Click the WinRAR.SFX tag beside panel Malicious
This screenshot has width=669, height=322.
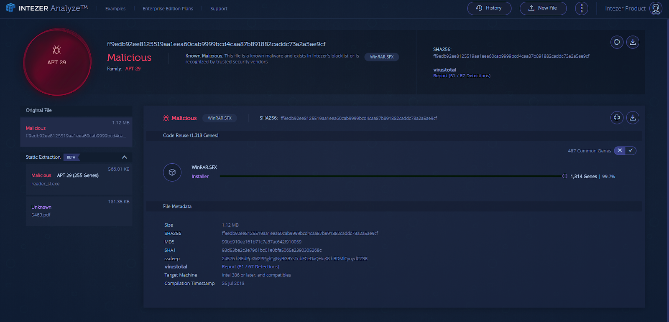point(220,118)
